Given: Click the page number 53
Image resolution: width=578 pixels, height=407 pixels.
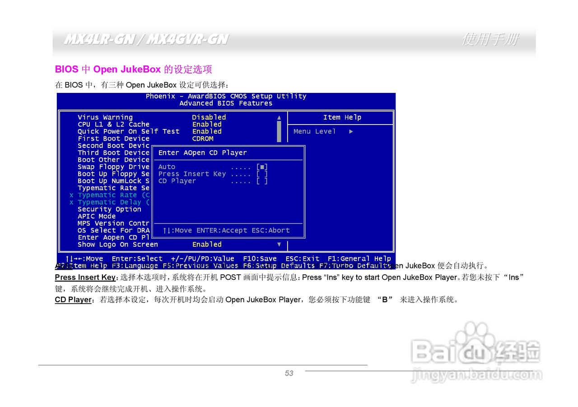Looking at the screenshot, I should (289, 373).
